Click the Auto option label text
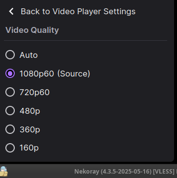 click(29, 55)
